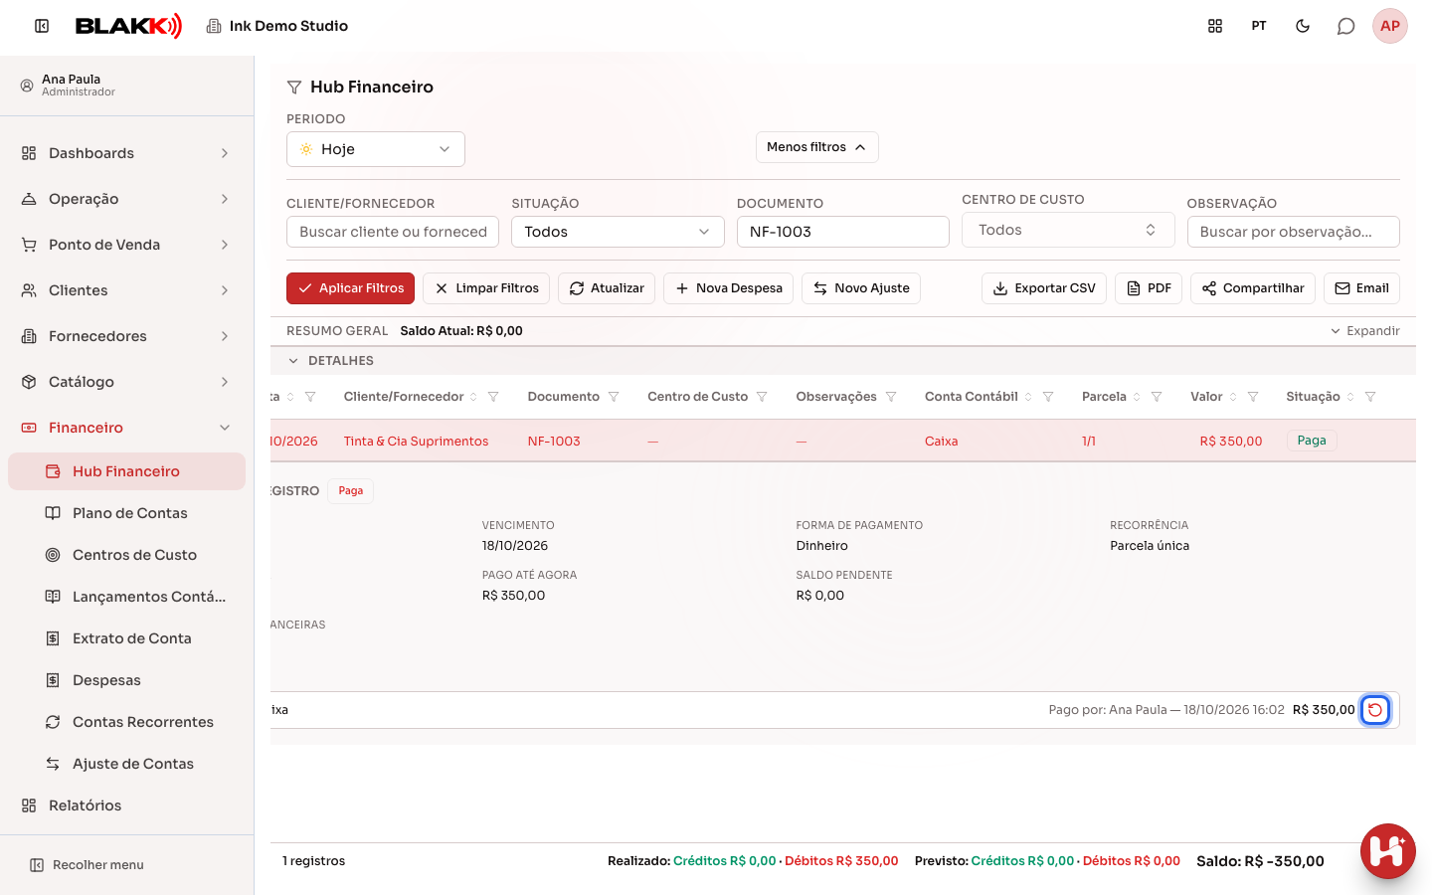The image size is (1432, 895).
Task: Toggle the sidebar panel icon
Action: click(x=42, y=26)
